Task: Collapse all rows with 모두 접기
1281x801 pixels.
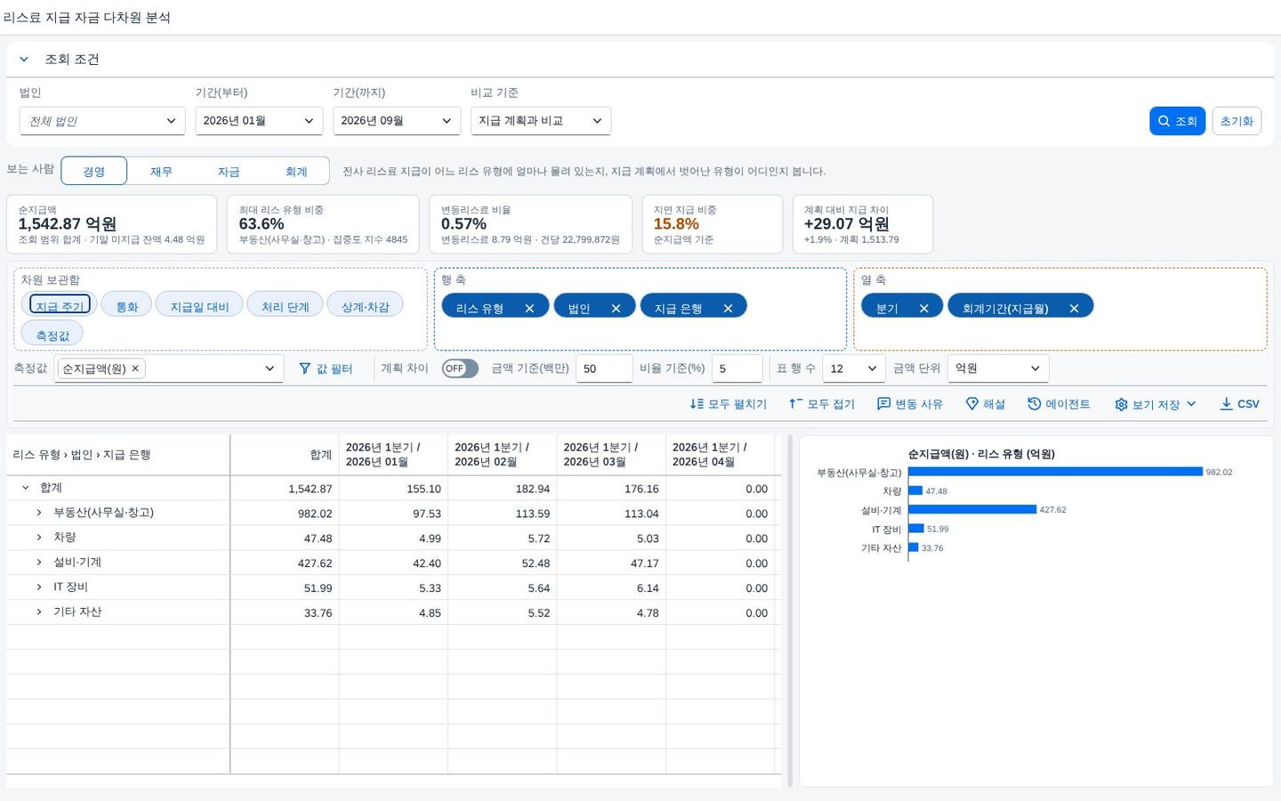Action: coord(821,404)
